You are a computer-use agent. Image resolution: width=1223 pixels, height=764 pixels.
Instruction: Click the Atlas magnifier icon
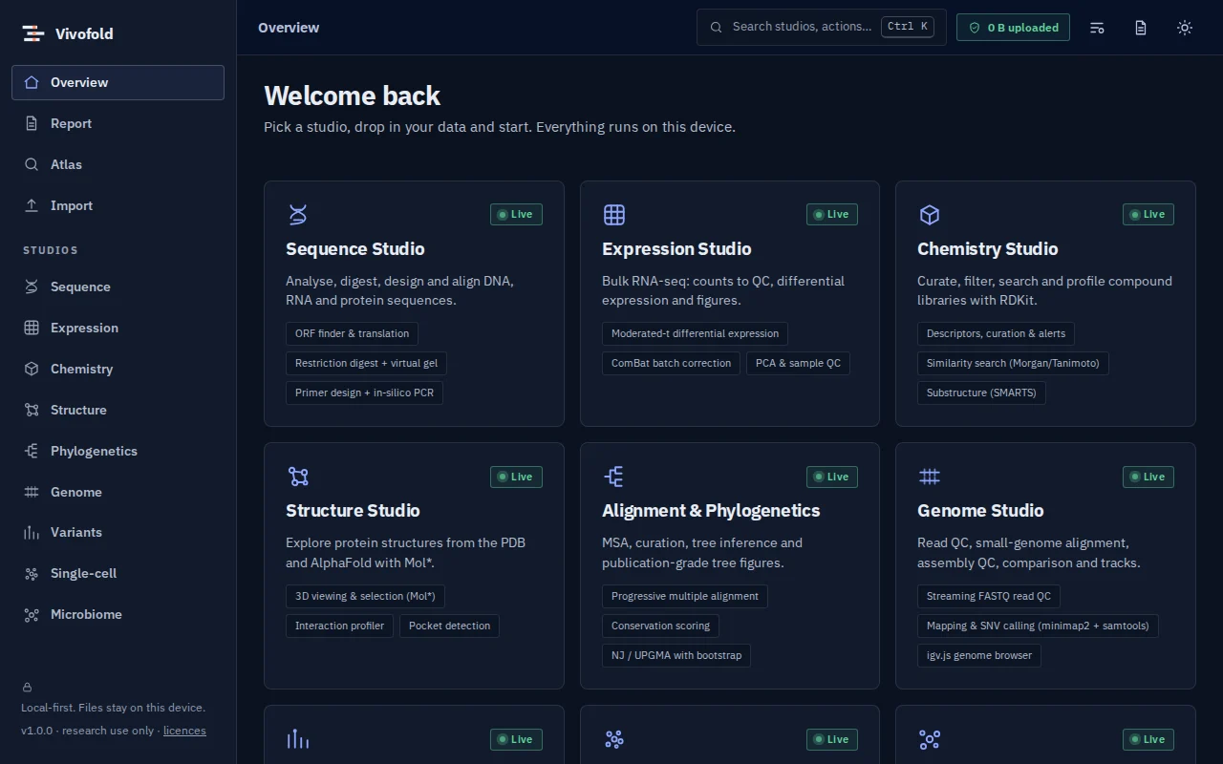(32, 164)
